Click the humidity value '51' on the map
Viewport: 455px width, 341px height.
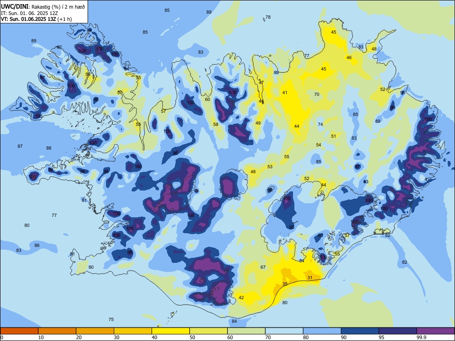tap(334, 136)
